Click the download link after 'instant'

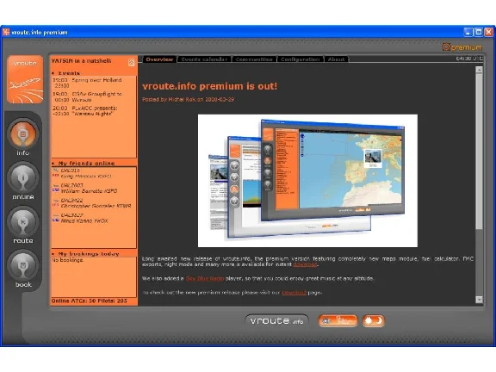[x=305, y=264]
